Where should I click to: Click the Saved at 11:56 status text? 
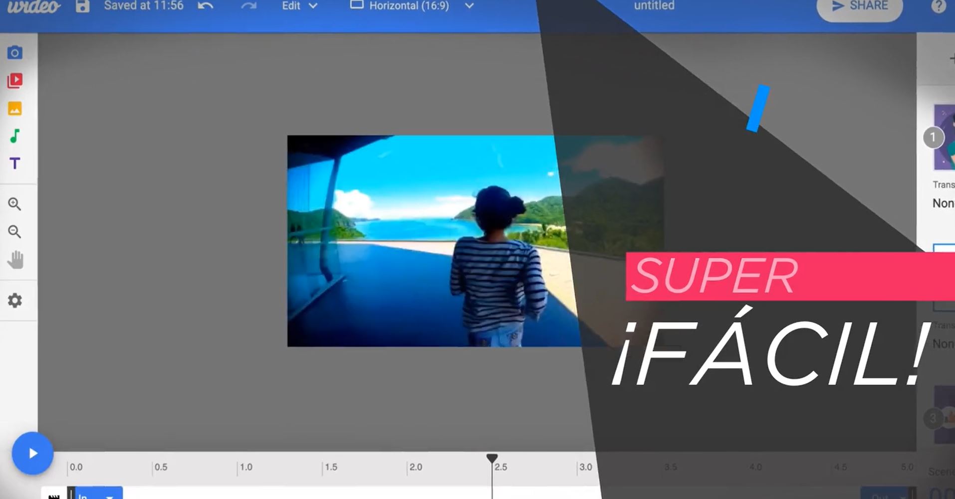click(144, 6)
